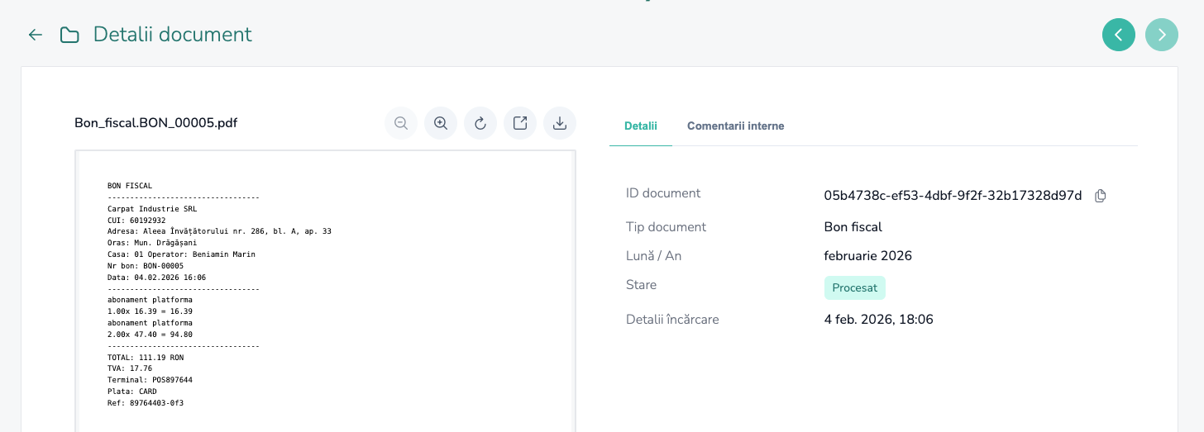Go back using the left arrow
1204x432 pixels.
[x=35, y=35]
